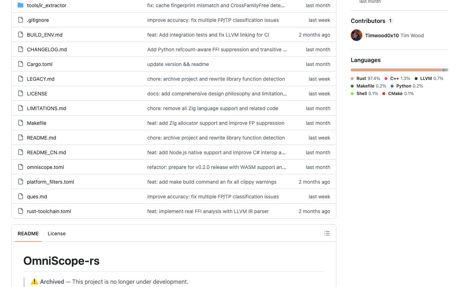
Task: Click the Timwood0x10 contributor avatar
Action: coord(356,35)
